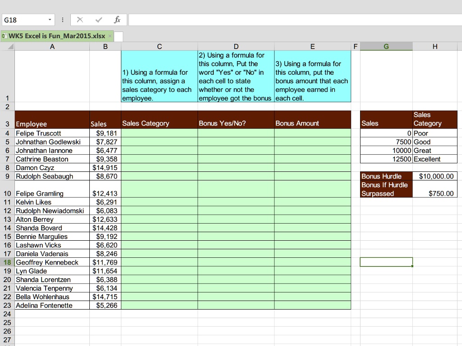Click the Excel workbook icon on the file tab
Image resolution: width=462 pixels, height=346 pixels.
5,36
